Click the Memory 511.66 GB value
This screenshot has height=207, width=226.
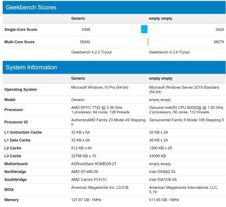click(164, 200)
